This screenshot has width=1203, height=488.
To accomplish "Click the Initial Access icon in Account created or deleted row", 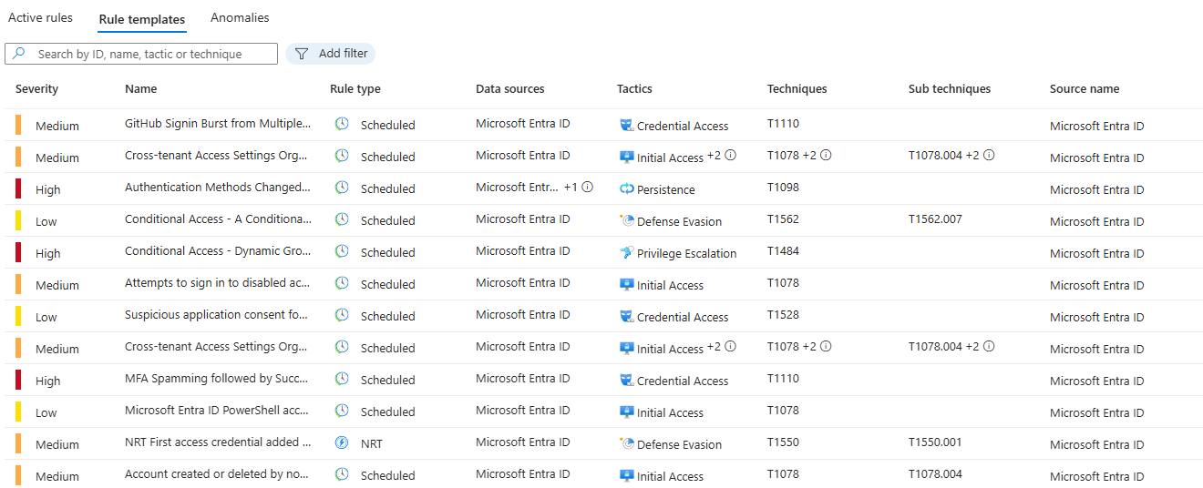I will (626, 476).
